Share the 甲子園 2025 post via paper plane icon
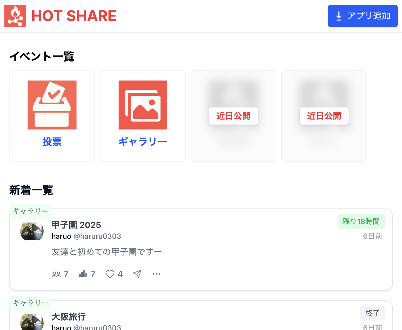Viewport: 402px width, 330px height. click(138, 274)
